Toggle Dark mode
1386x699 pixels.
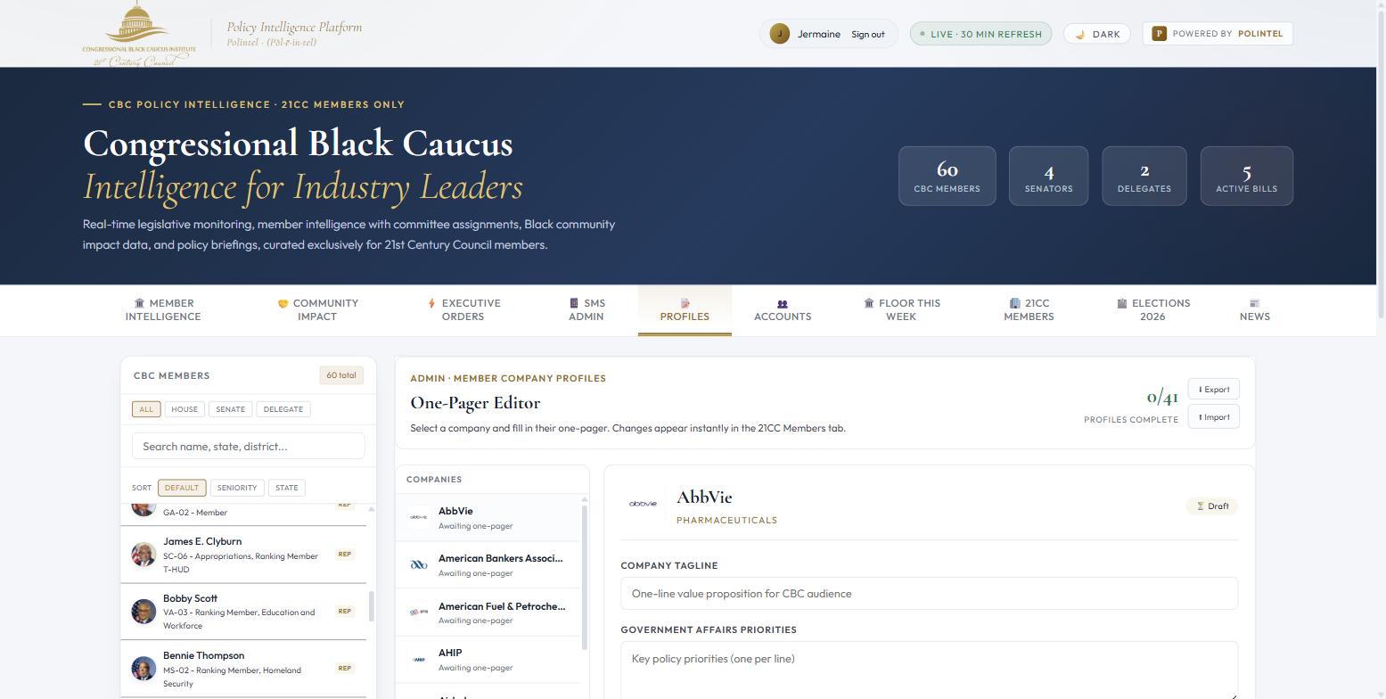tap(1097, 34)
